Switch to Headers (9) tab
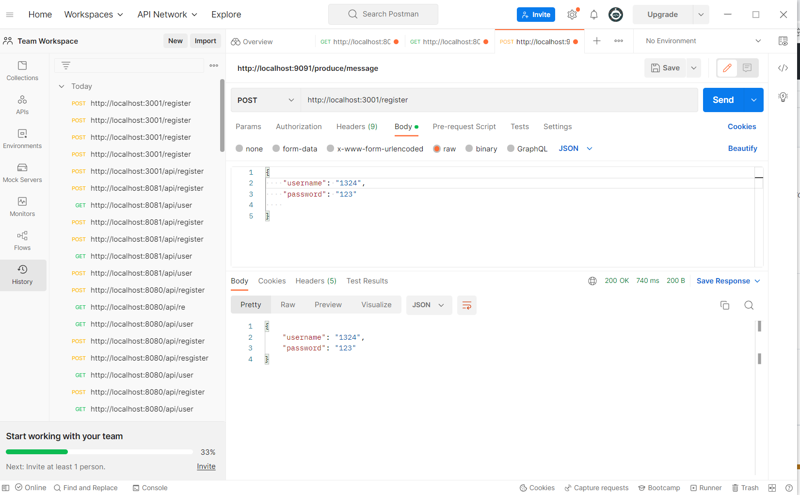 (x=357, y=127)
